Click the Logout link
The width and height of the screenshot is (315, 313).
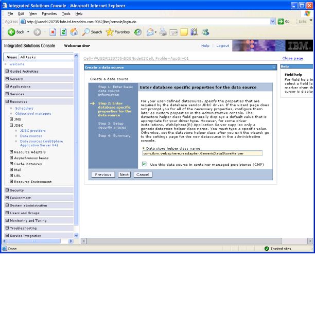[x=222, y=46]
